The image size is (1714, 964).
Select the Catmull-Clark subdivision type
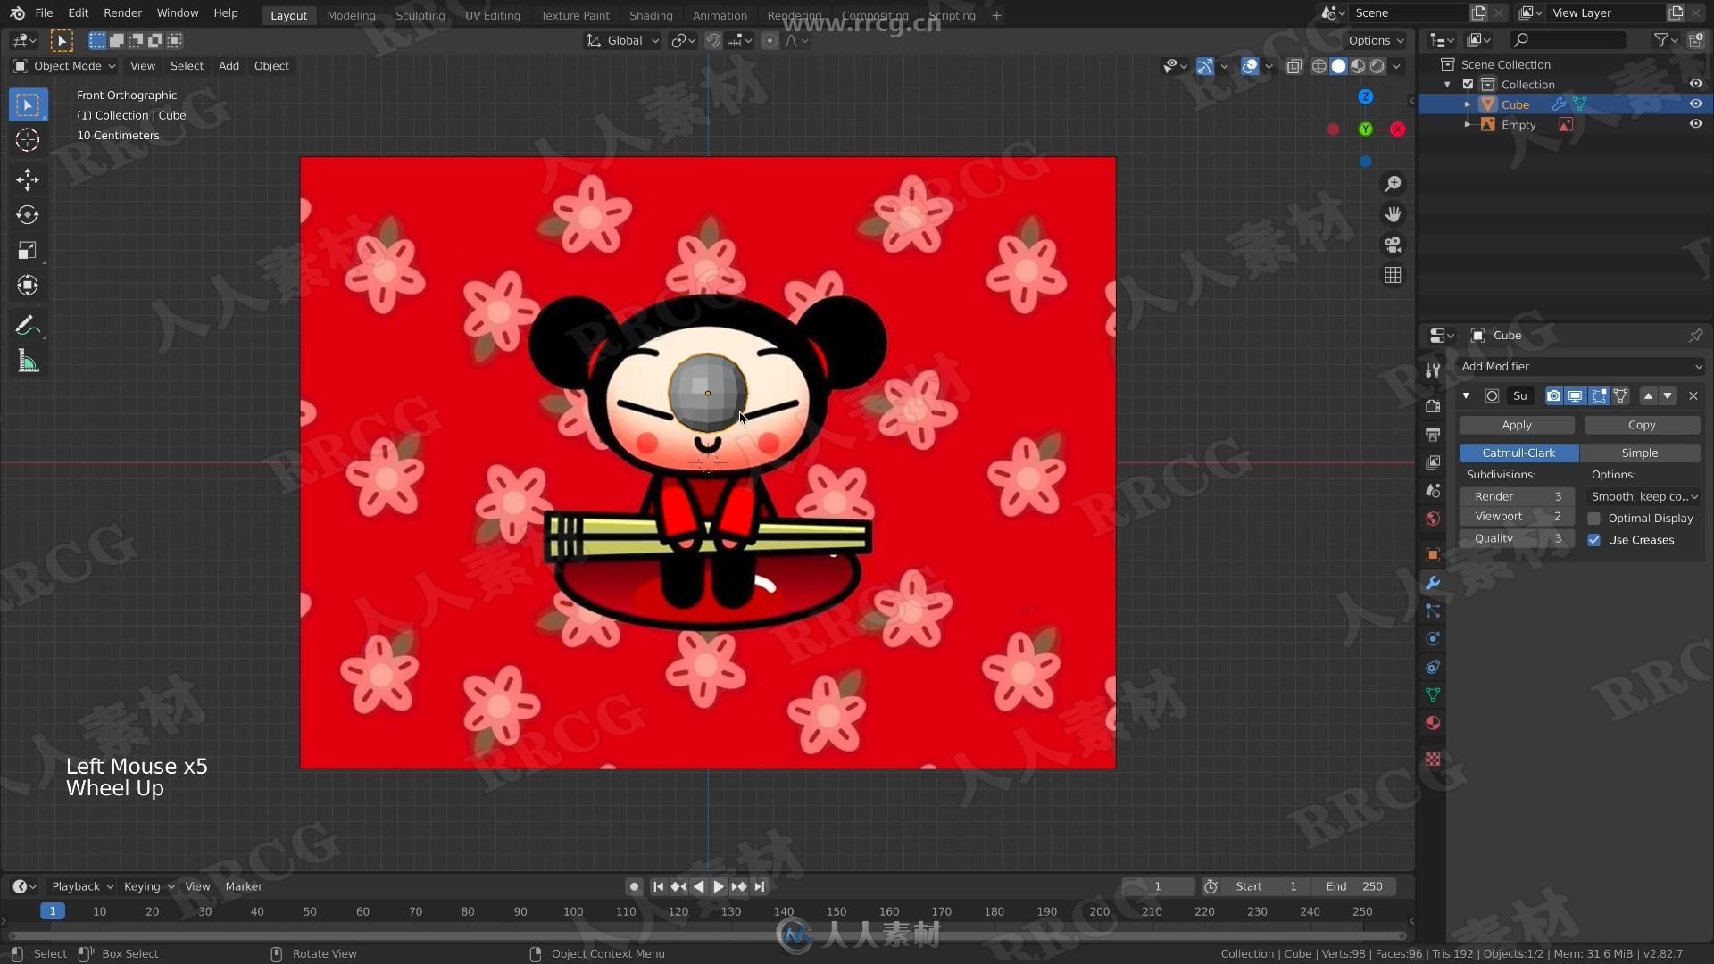(1518, 453)
